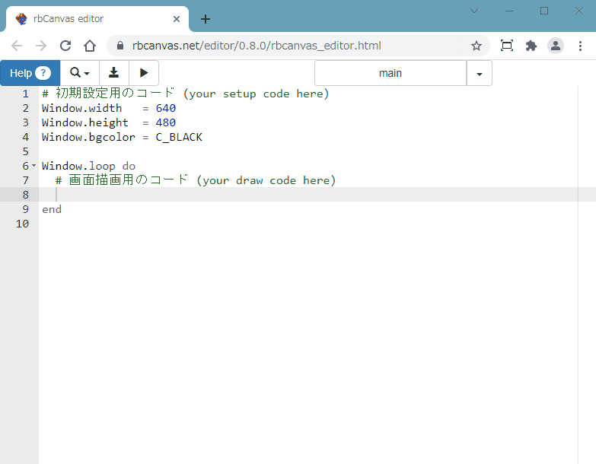Open Chrome three-dot menu
The image size is (596, 464).
point(580,46)
